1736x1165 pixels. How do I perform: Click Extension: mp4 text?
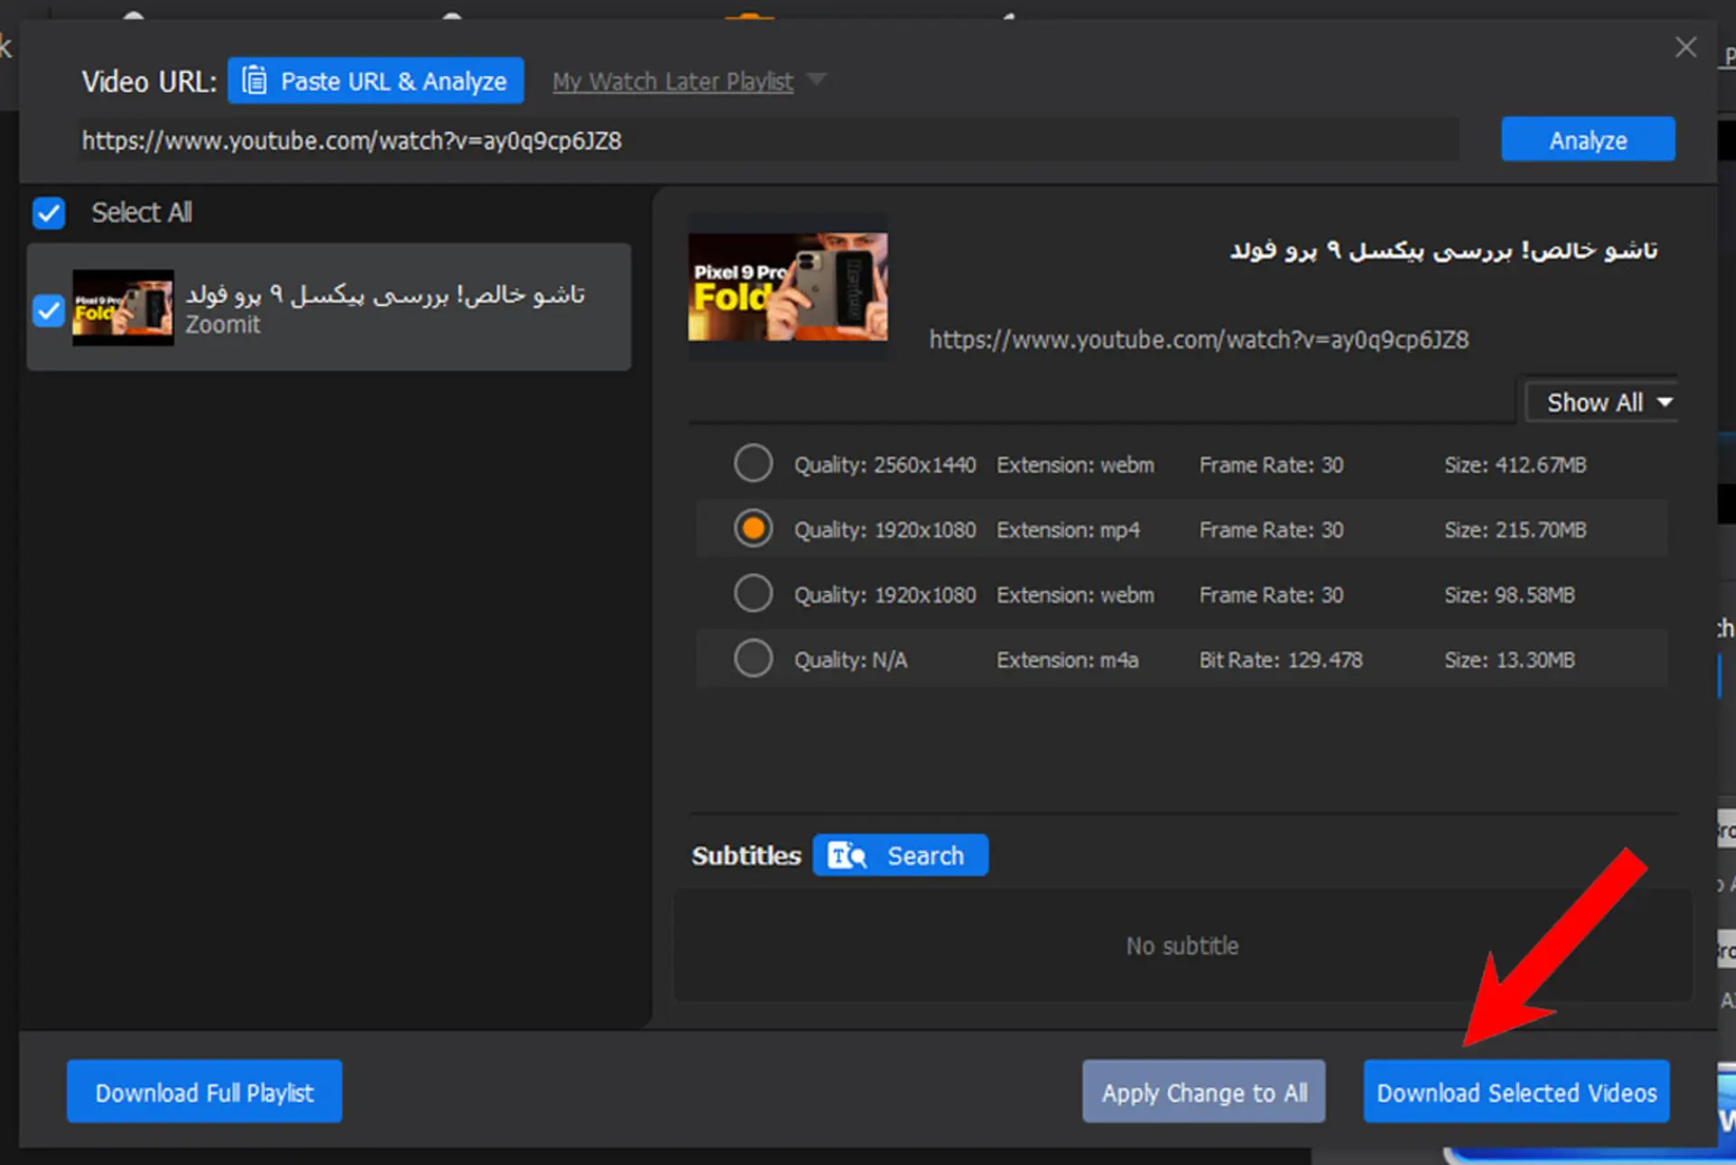tap(1068, 530)
